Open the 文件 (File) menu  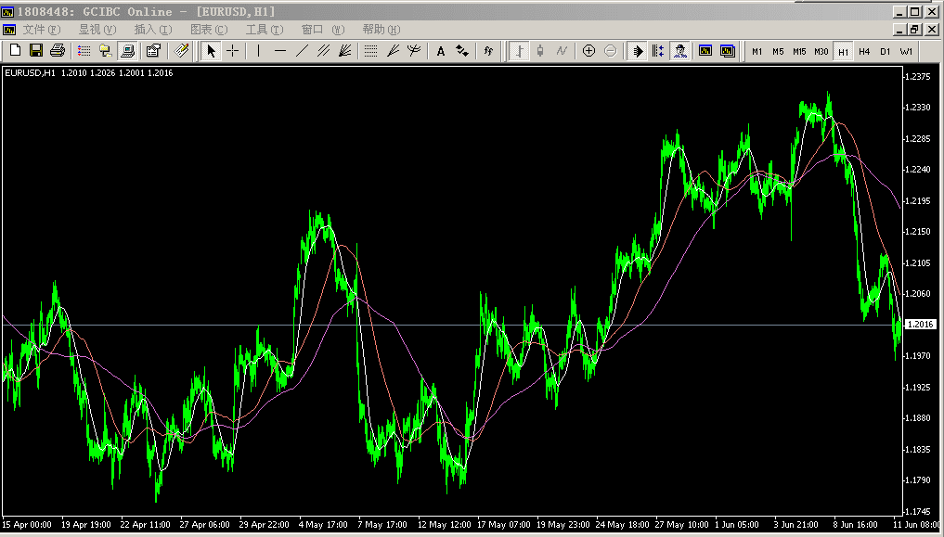[41, 30]
